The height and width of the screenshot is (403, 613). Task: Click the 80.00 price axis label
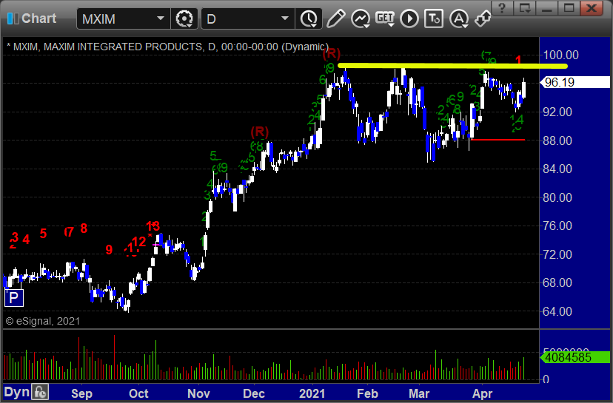(x=557, y=197)
